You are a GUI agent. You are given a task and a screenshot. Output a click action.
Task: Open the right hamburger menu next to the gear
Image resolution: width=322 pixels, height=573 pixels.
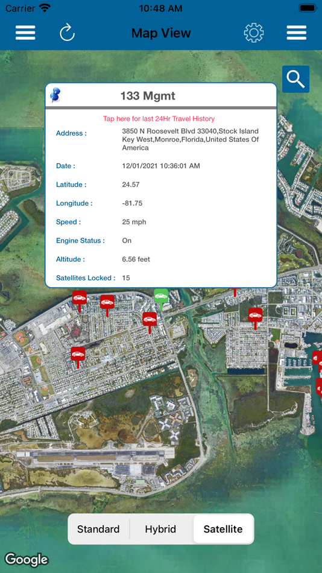(297, 33)
